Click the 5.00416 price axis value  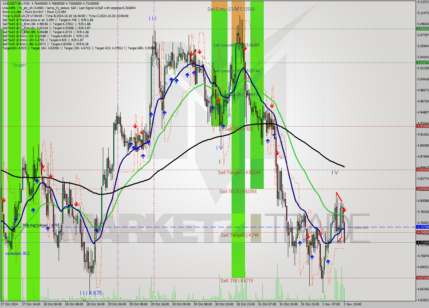point(423,79)
